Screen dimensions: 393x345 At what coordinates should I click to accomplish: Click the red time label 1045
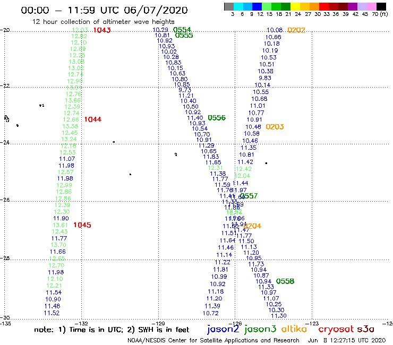pos(82,225)
